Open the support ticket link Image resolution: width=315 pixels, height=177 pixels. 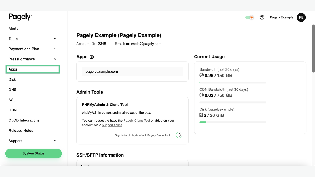[112, 125]
